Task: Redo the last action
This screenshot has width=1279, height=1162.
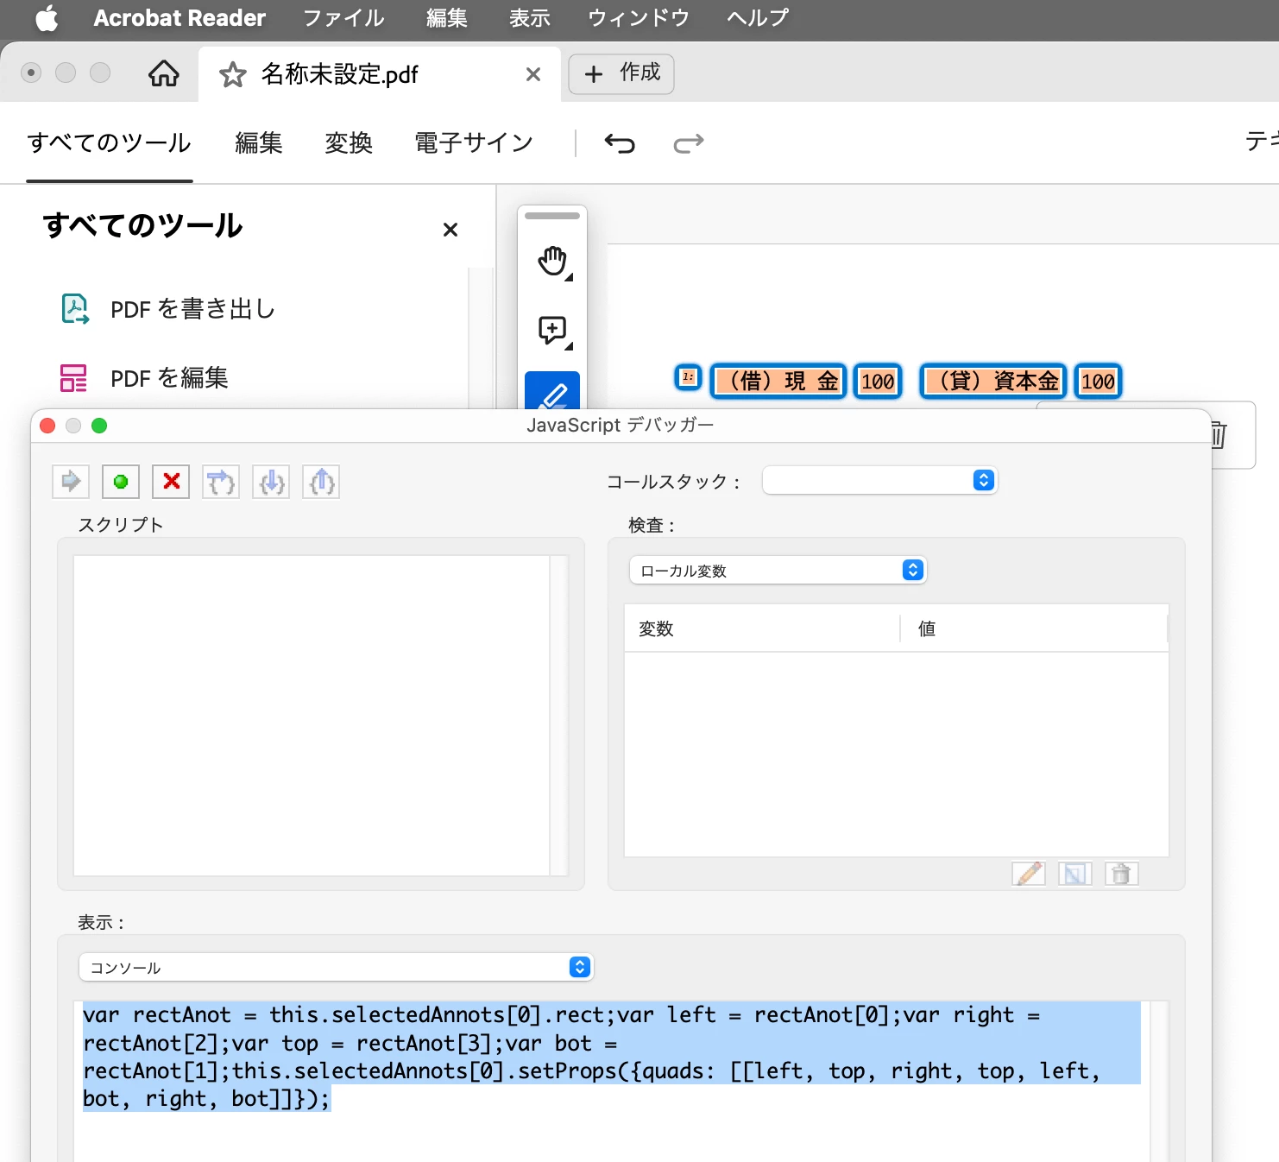Action: click(x=689, y=142)
